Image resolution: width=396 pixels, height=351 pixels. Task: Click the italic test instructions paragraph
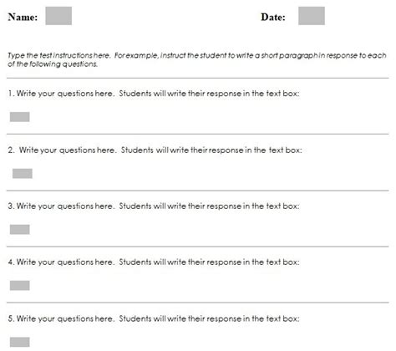197,59
